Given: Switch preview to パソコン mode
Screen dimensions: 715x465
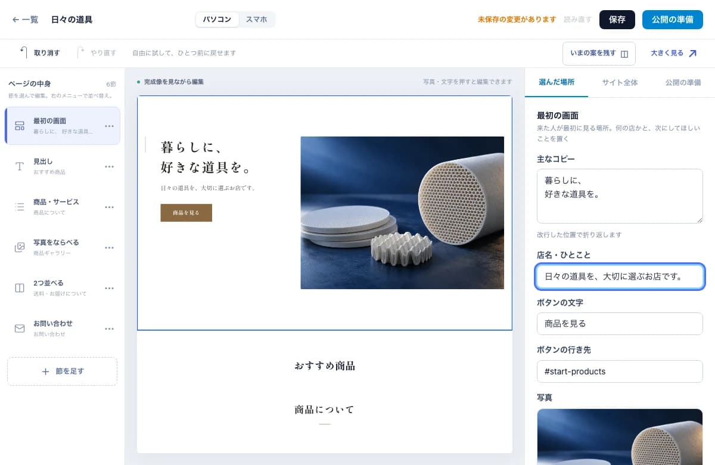Looking at the screenshot, I should point(217,20).
